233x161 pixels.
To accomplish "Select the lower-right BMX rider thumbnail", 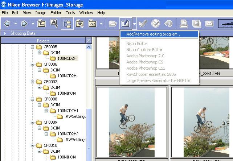I will 202,122.
